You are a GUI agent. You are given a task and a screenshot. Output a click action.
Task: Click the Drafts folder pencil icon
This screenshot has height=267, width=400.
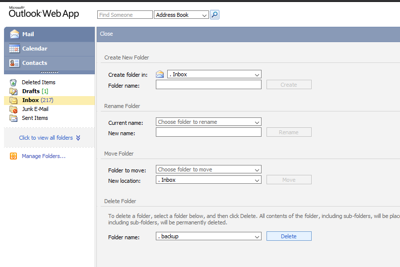pyautogui.click(x=13, y=91)
